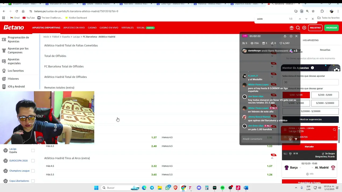Open APUESTAS DEPORTIVAS menu
This screenshot has width=342, height=192.
(46, 28)
